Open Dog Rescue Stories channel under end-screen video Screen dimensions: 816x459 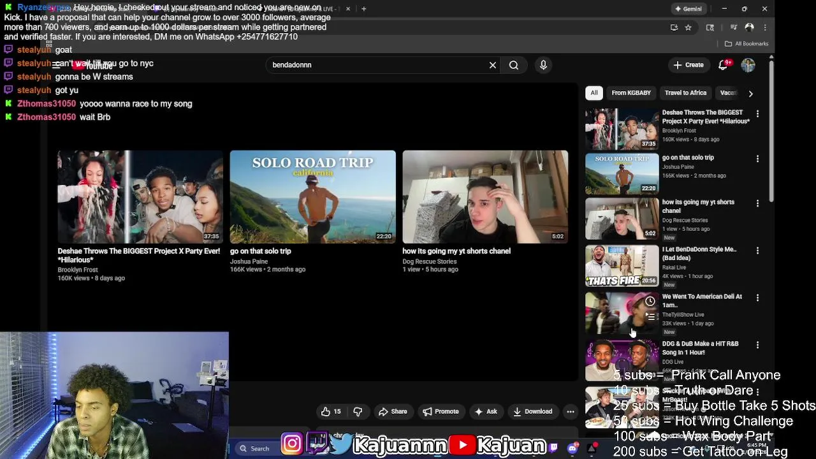coord(430,261)
